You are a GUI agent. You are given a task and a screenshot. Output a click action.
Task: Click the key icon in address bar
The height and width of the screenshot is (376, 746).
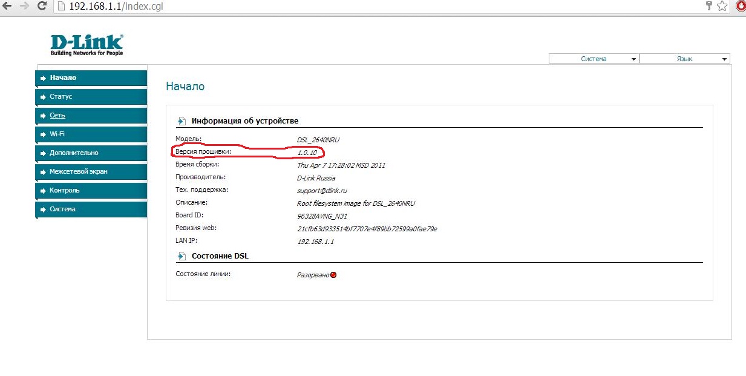pos(709,6)
